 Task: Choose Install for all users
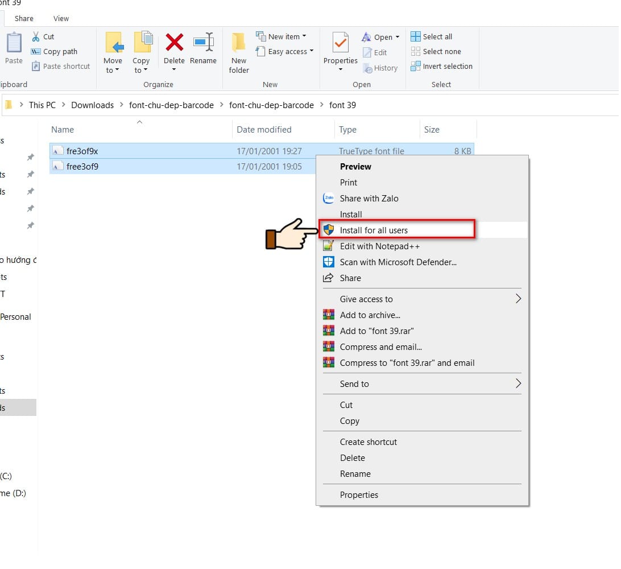click(x=423, y=230)
